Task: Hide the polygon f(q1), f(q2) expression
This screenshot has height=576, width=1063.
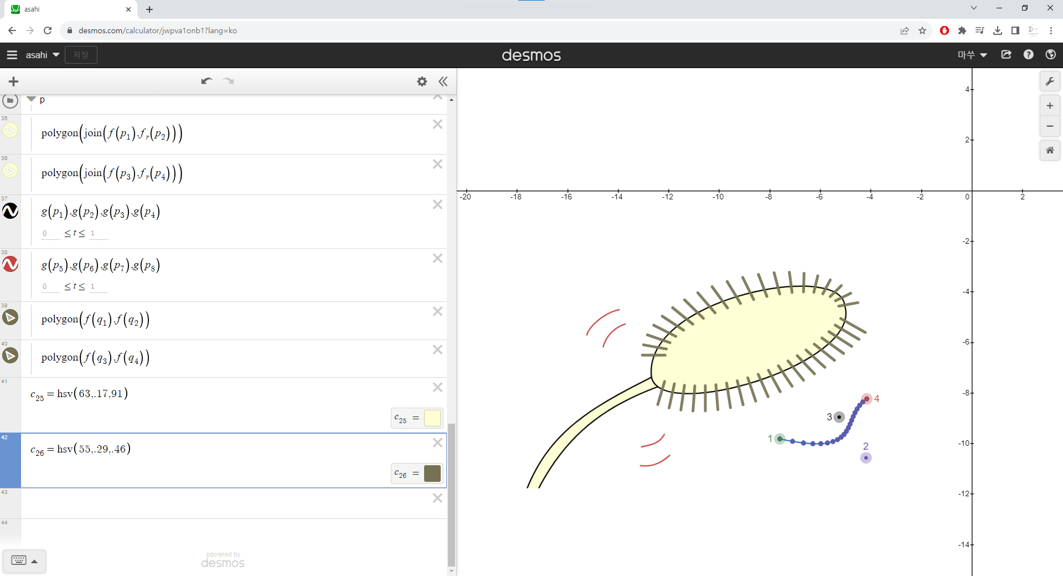Action: pos(11,317)
